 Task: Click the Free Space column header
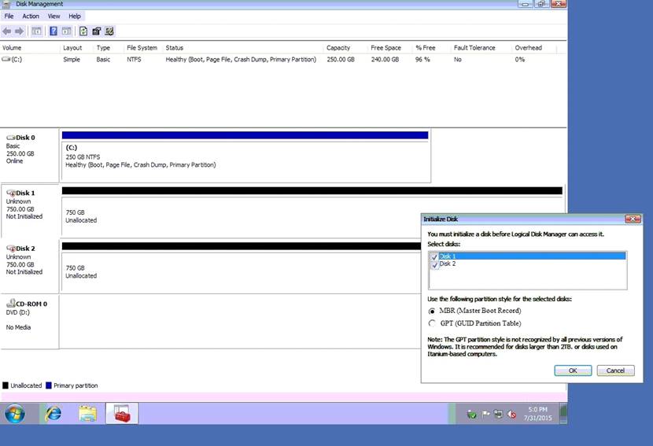coord(387,48)
